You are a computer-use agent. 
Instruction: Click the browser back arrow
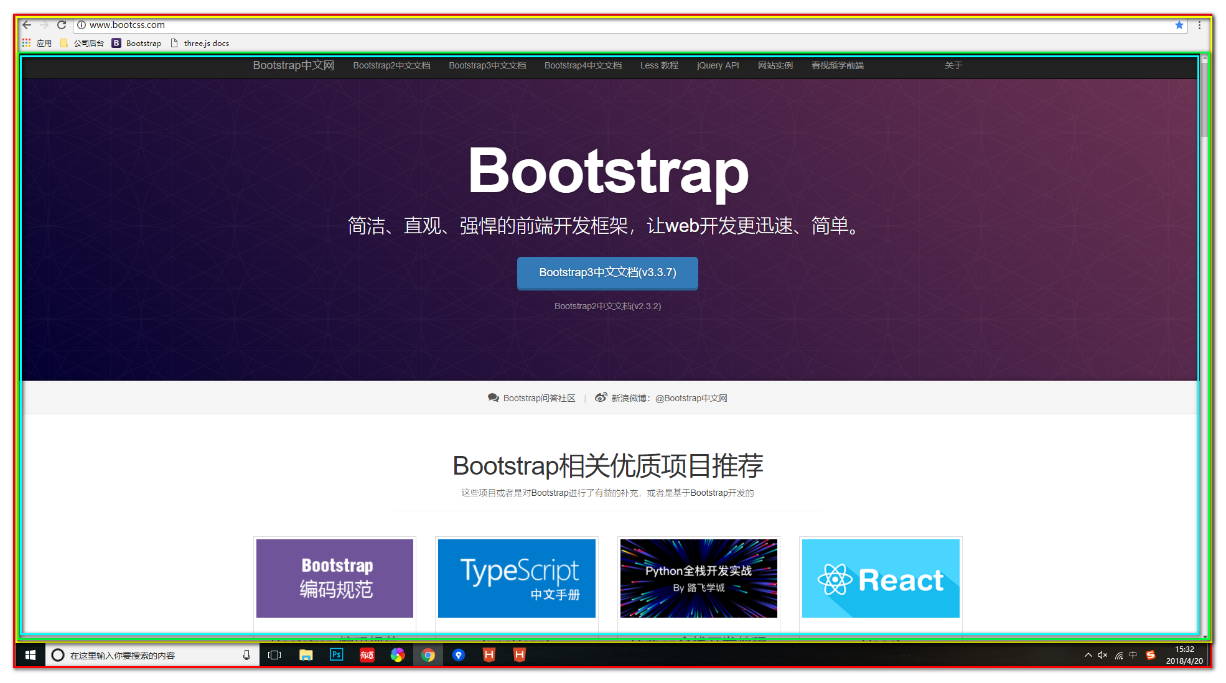coord(27,25)
